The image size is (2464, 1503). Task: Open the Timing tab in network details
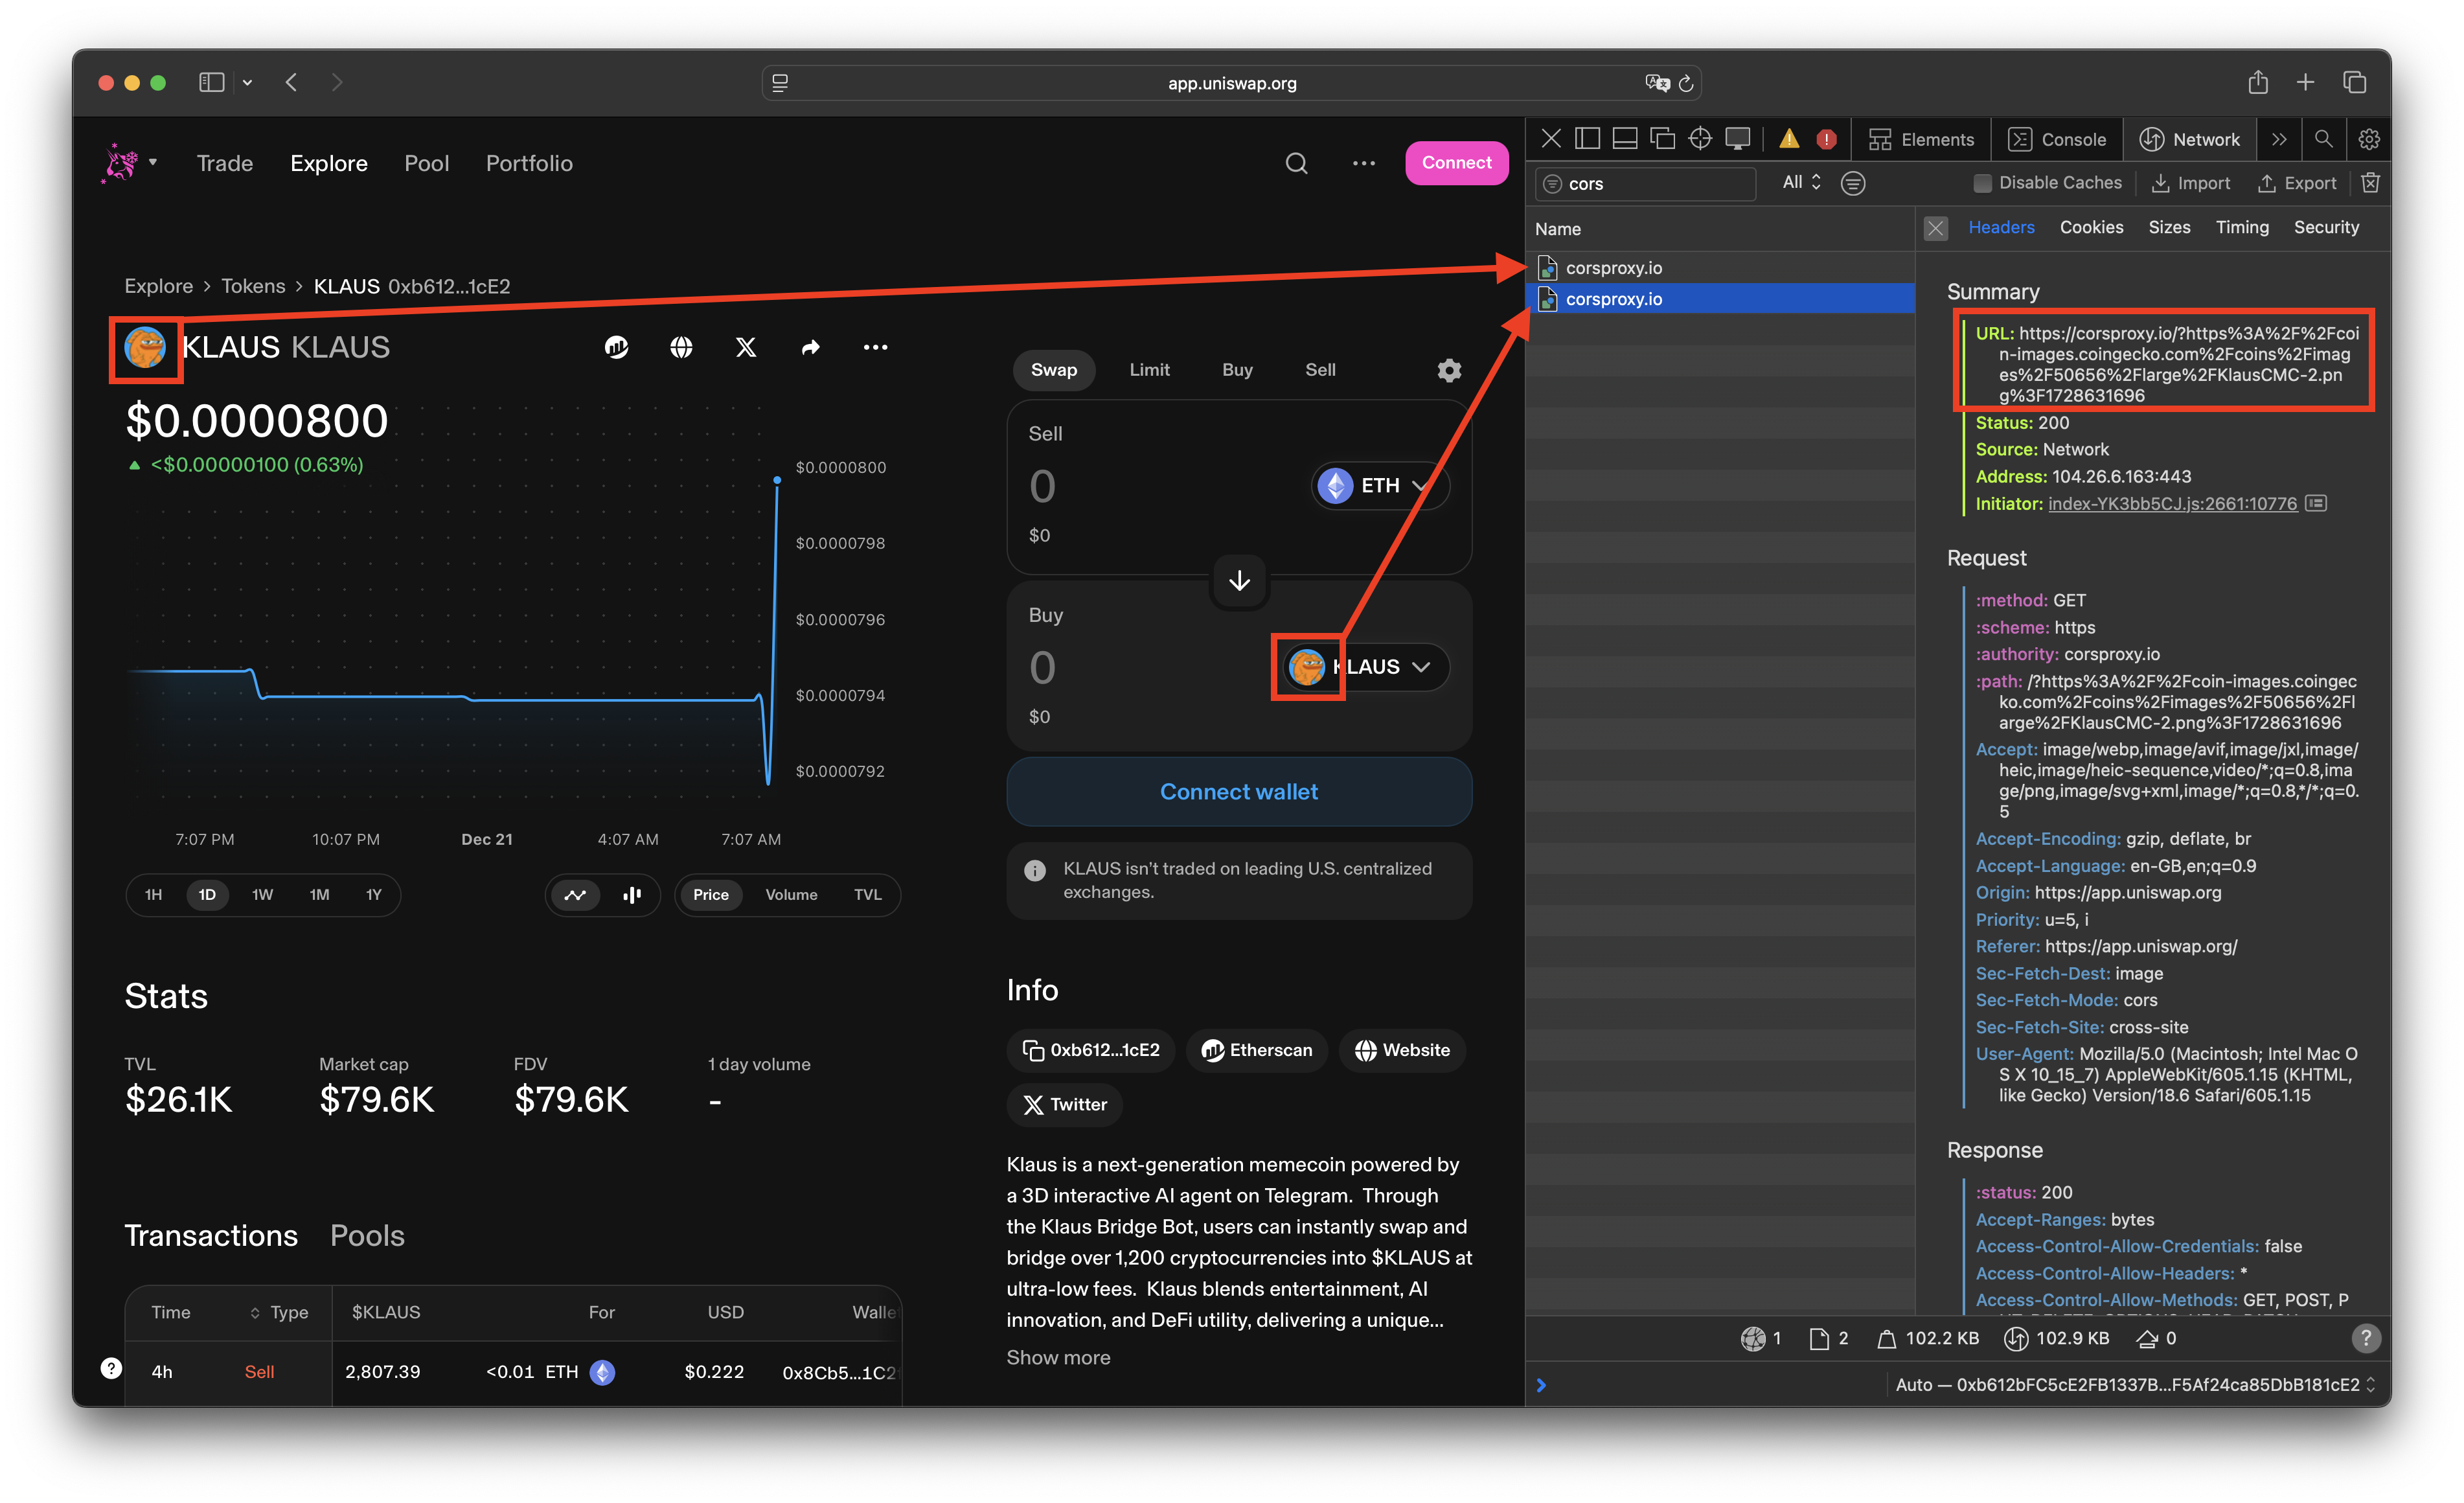coord(2242,228)
